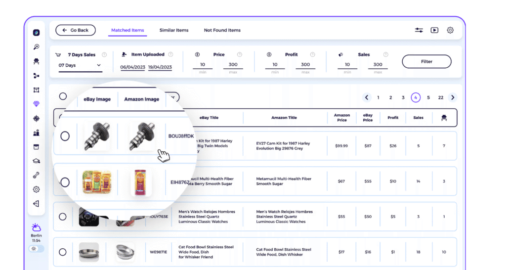This screenshot has width=506, height=270.
Task: Click the WE9871E item code
Action: point(159,252)
